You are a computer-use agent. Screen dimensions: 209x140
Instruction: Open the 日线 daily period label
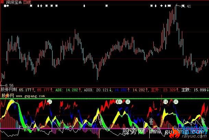click(26, 2)
